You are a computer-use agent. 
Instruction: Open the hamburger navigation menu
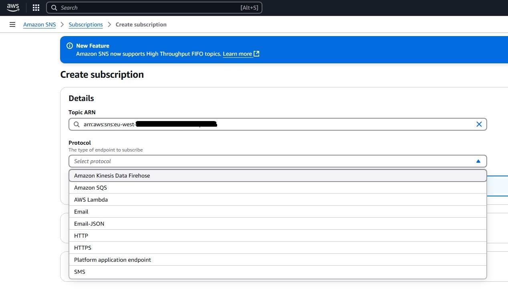click(12, 24)
